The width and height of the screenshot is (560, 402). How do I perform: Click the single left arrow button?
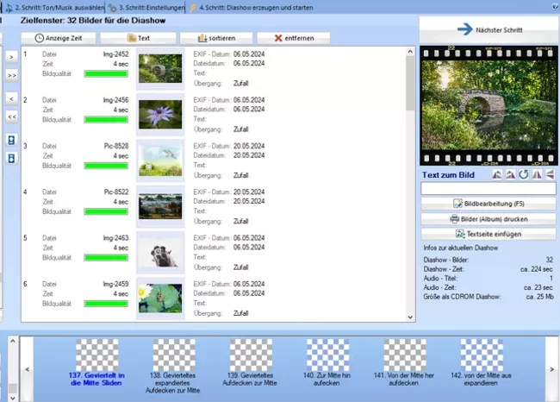11,98
